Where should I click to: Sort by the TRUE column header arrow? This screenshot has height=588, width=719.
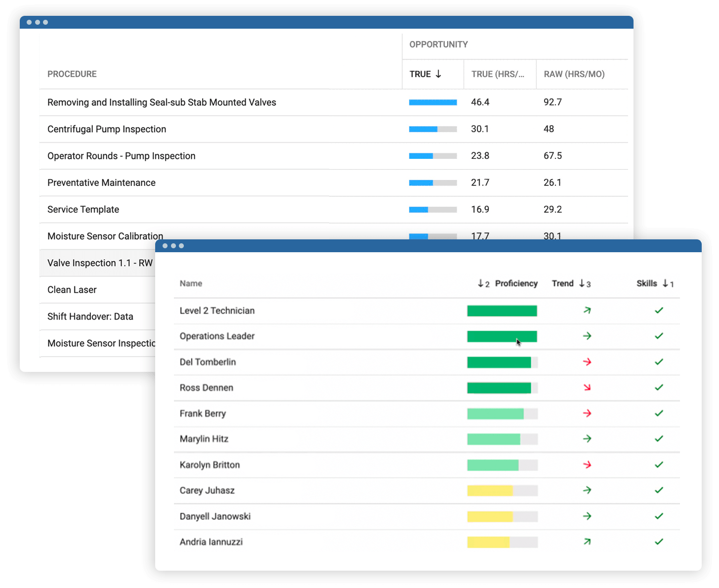point(438,74)
